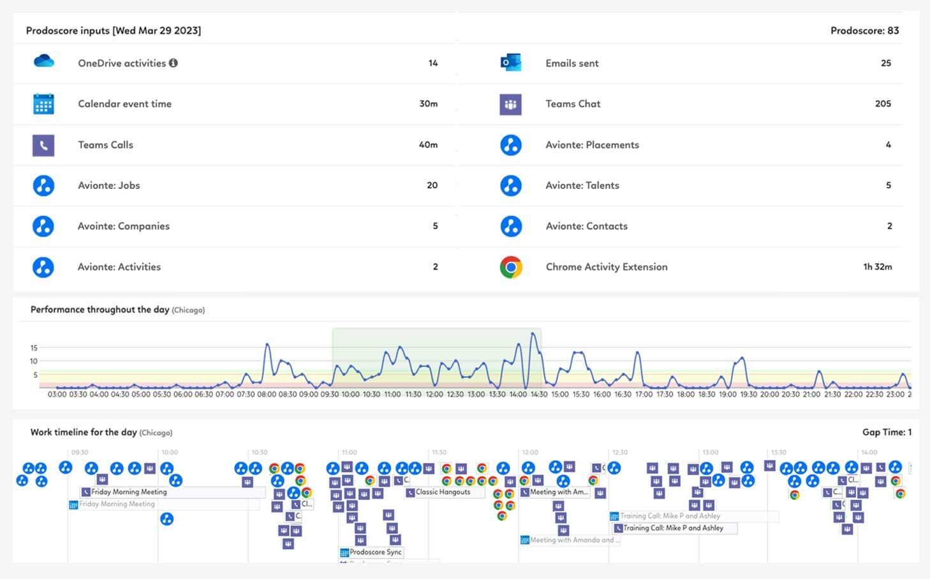Click the Chrome Activity Extension time 1h 32m

[x=878, y=267]
